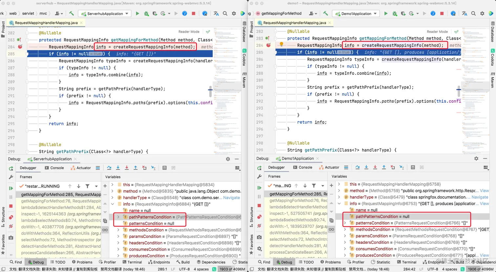The image size is (496, 272).
Task: Toggle glasses watches view in demo1 Variables
Action: pos(331,229)
